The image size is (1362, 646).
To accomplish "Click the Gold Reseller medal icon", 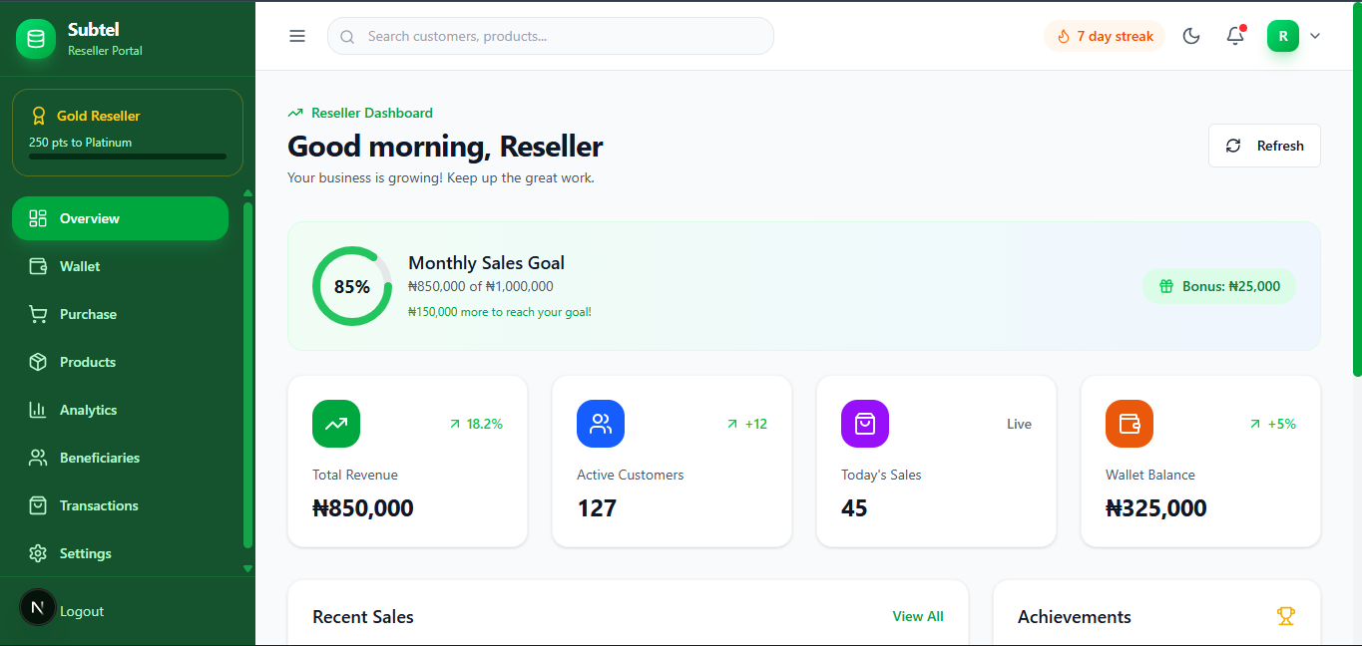I will click(x=39, y=116).
